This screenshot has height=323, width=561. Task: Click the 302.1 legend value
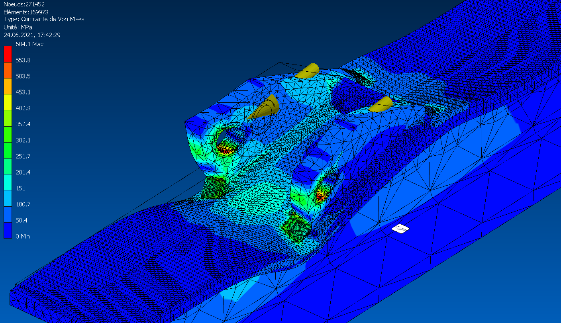[x=23, y=140]
